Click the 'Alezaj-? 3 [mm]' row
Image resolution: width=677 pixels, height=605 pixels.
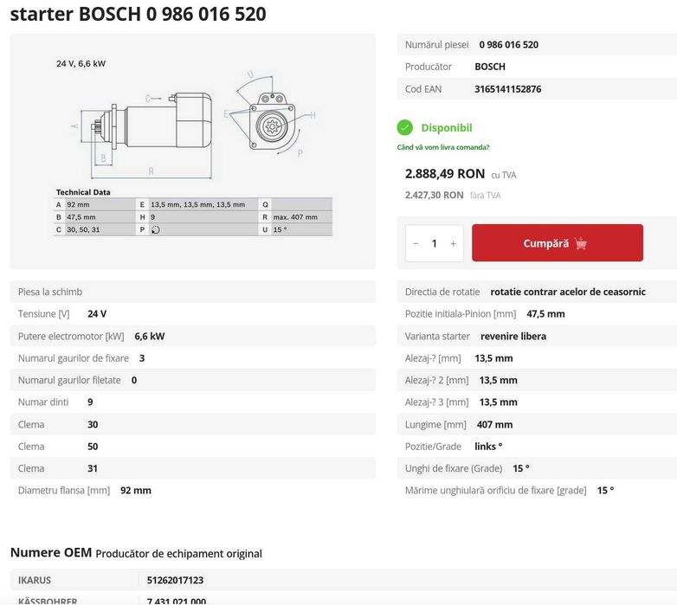[537, 402]
